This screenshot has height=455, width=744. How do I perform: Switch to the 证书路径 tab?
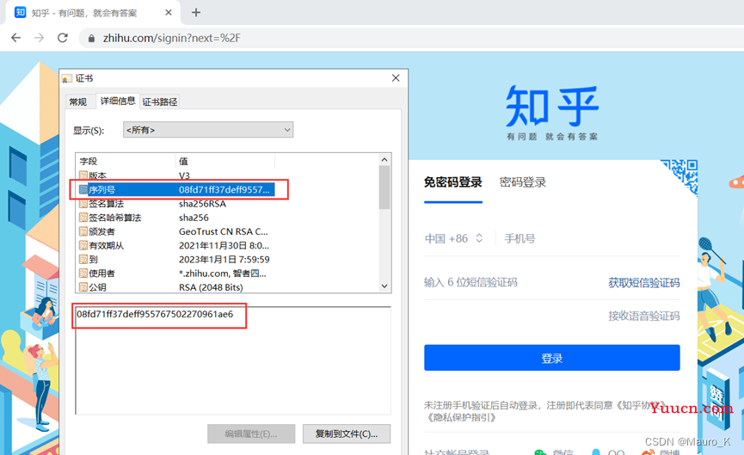[x=160, y=101]
